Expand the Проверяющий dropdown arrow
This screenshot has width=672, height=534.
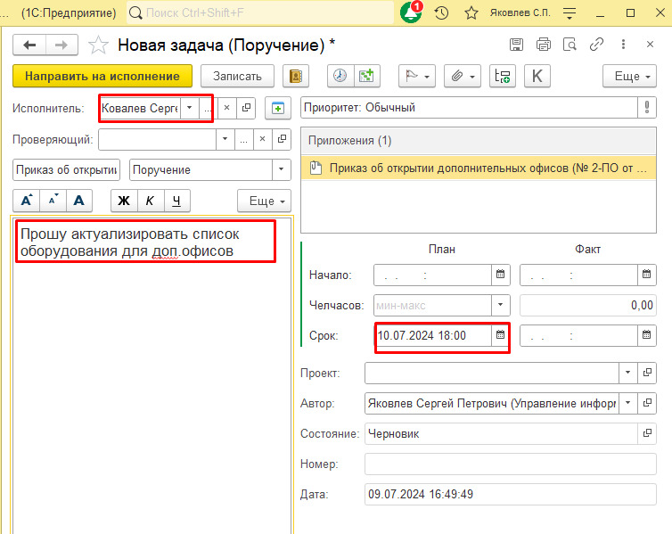[225, 139]
